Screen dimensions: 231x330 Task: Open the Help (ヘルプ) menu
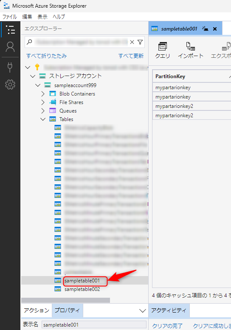[59, 17]
